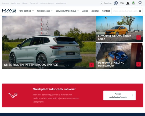Expand Service & Onderhoud menu chevron

coord(78,11)
